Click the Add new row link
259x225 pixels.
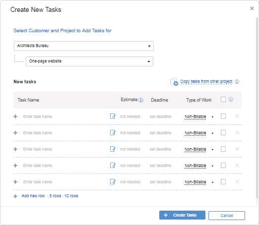pos(33,196)
